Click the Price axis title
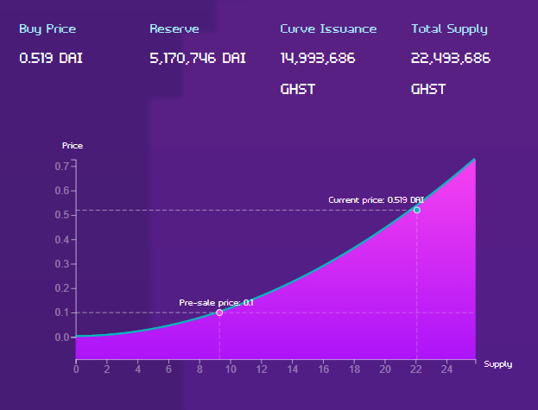This screenshot has height=410, width=538. pos(73,145)
